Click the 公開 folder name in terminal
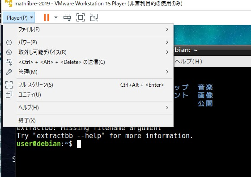This screenshot has height=177, width=251. coord(205,103)
